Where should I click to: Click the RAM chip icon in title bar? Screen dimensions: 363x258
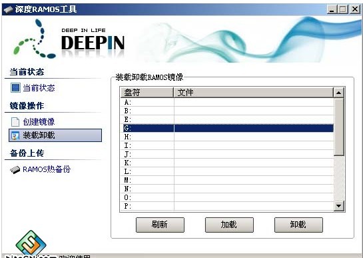click(x=9, y=9)
